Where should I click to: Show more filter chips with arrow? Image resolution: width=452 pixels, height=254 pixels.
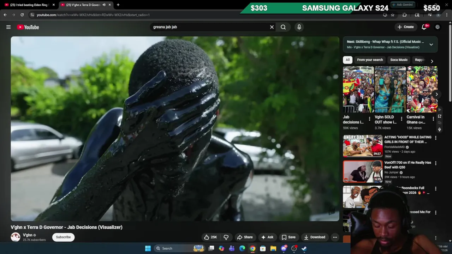point(432,61)
